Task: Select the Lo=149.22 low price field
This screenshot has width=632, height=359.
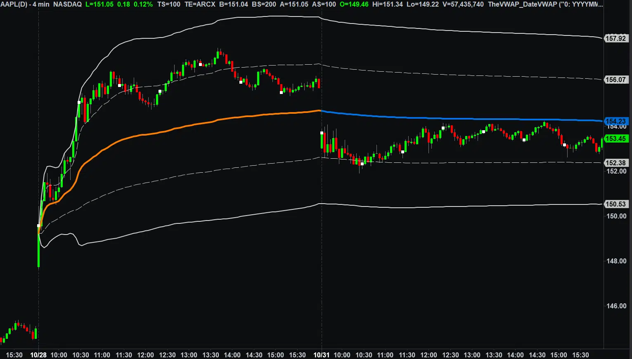Action: click(422, 4)
